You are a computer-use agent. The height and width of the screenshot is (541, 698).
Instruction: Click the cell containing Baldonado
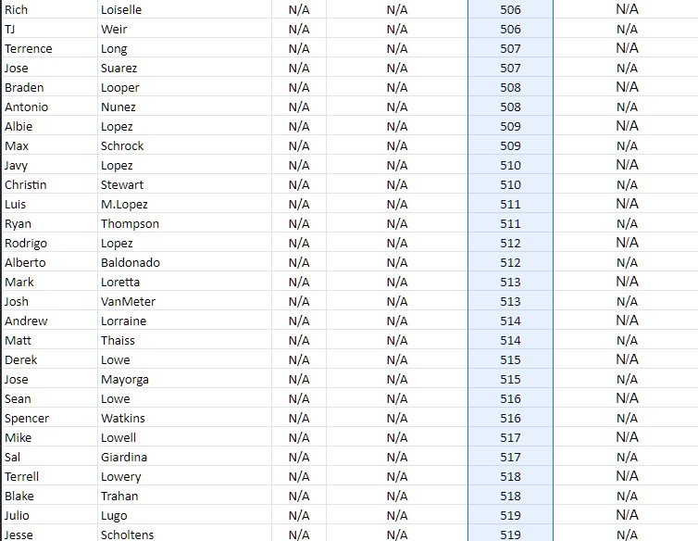pyautogui.click(x=184, y=262)
